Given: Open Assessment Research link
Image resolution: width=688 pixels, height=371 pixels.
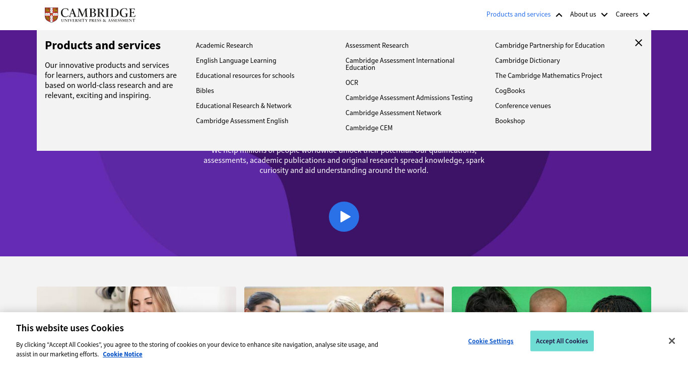Looking at the screenshot, I should (377, 45).
